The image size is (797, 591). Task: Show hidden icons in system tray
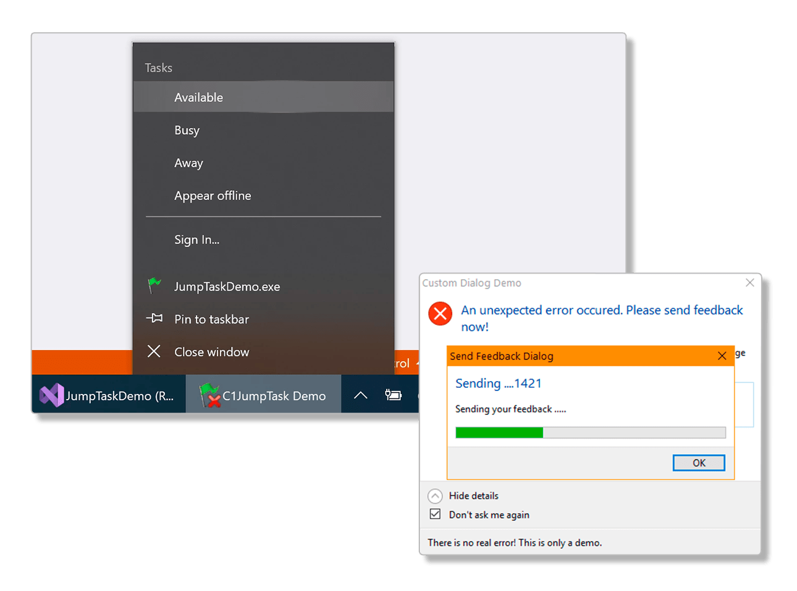(x=360, y=395)
